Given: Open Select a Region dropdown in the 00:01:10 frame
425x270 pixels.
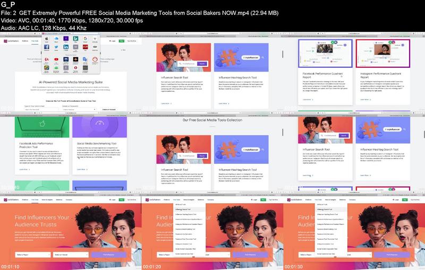Looking at the screenshot, I should pyautogui.click(x=33, y=255).
